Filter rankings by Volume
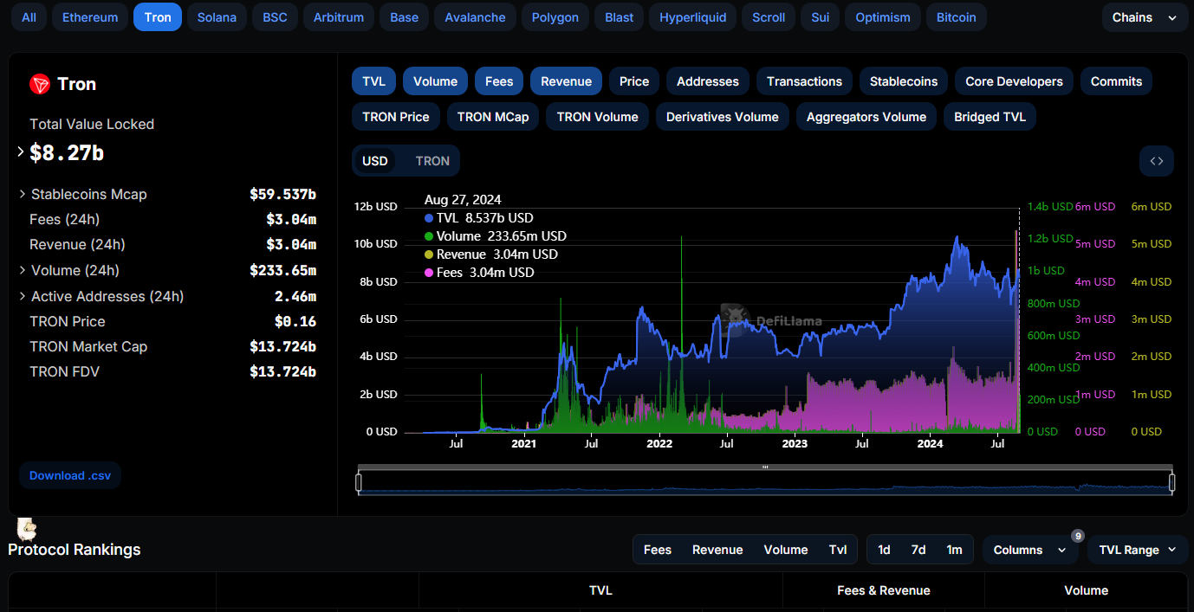This screenshot has width=1194, height=612. pyautogui.click(x=786, y=550)
